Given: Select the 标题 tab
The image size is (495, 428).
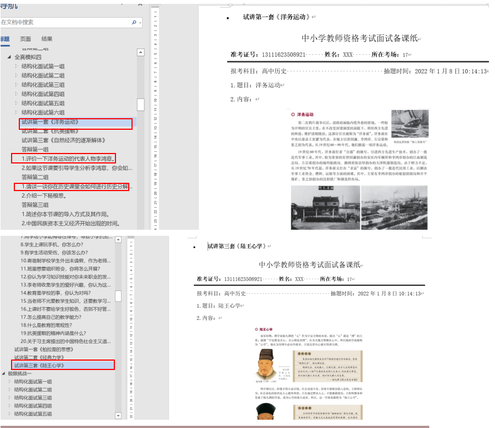Looking at the screenshot, I should tap(4, 39).
